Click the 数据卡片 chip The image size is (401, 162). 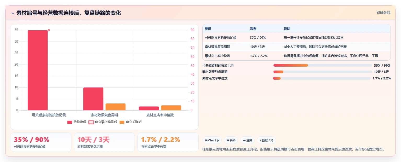coord(266,140)
